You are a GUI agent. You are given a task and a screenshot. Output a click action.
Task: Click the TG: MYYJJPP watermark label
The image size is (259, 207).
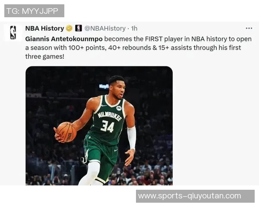32,11
